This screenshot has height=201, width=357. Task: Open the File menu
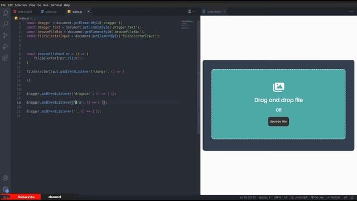(3, 5)
